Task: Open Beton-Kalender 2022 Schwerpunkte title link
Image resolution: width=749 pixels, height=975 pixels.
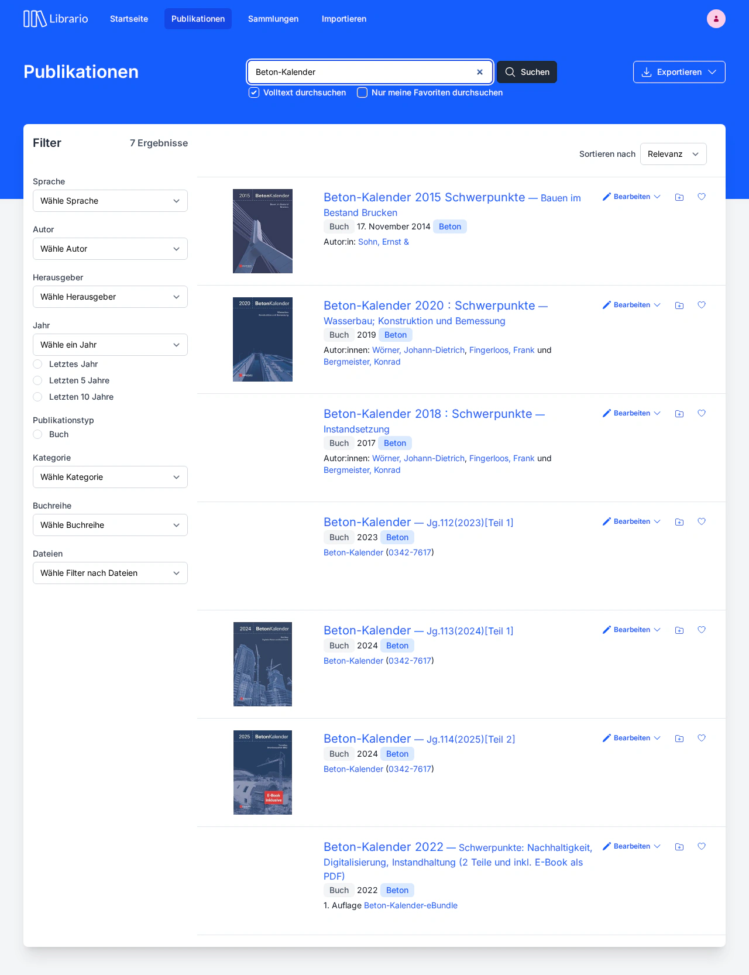Action: click(458, 861)
